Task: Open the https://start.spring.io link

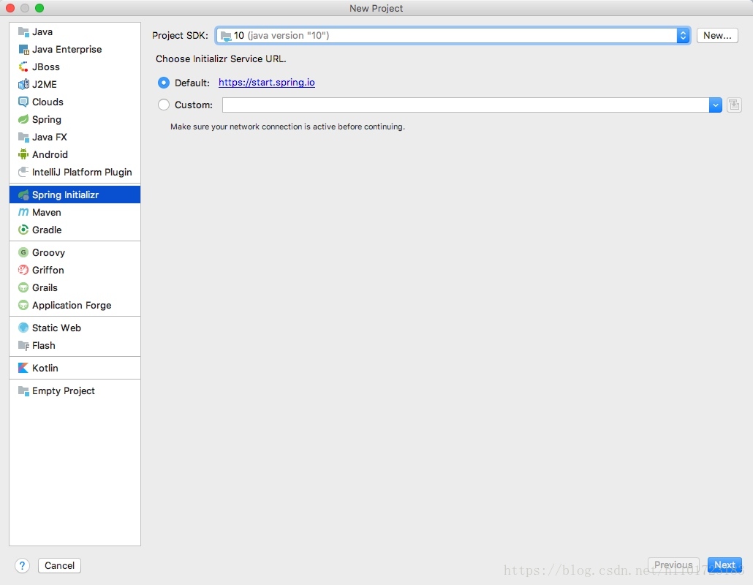Action: (x=267, y=83)
